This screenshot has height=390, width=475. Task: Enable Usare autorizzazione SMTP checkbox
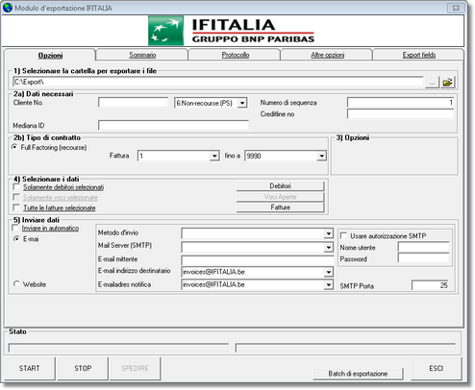343,236
